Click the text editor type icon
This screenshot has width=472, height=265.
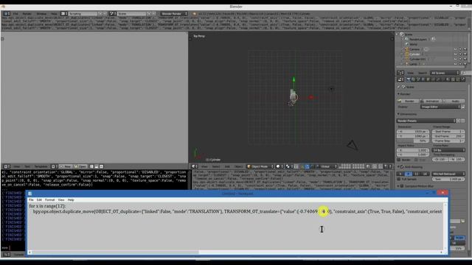7,166
